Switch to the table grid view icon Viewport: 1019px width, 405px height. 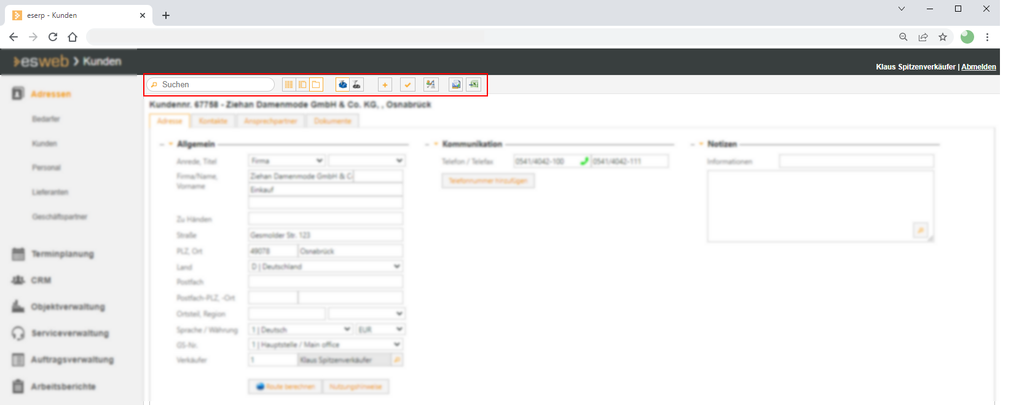[288, 85]
